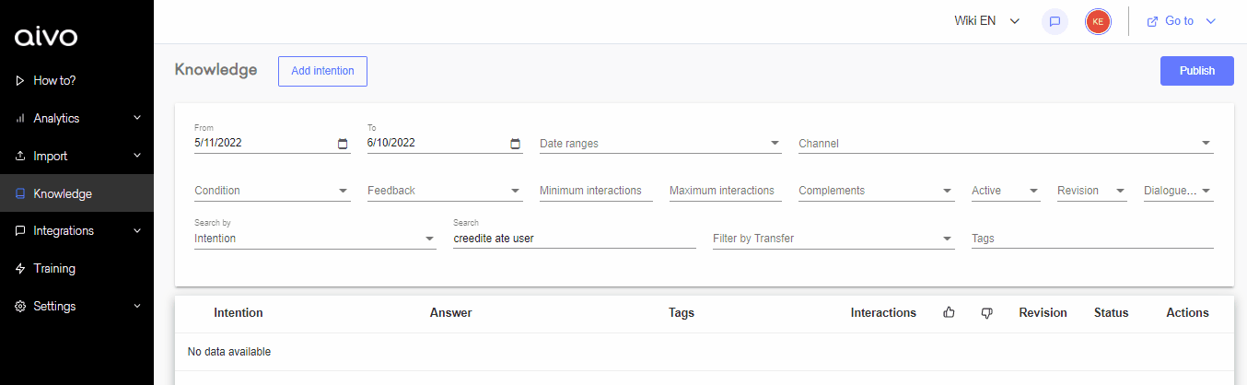Click the Status column header

tap(1111, 313)
